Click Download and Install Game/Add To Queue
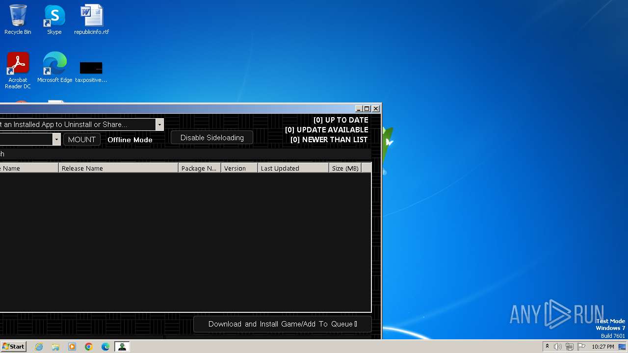 283,324
